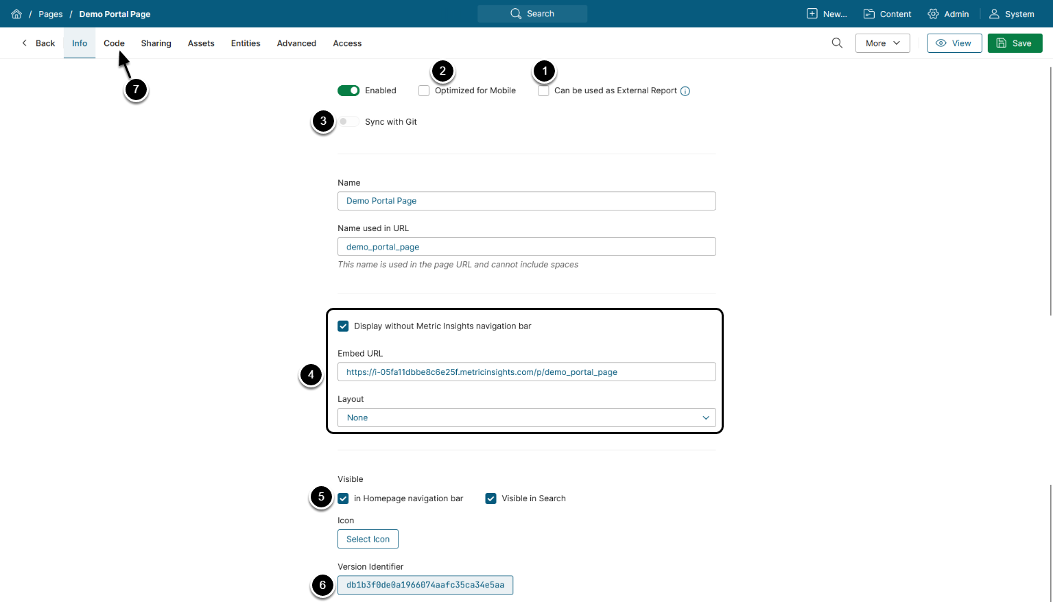
Task: Open the More dropdown menu
Action: (x=882, y=43)
